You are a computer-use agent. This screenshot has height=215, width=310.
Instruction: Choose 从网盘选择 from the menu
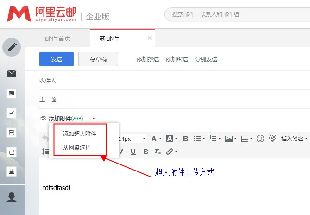click(77, 147)
